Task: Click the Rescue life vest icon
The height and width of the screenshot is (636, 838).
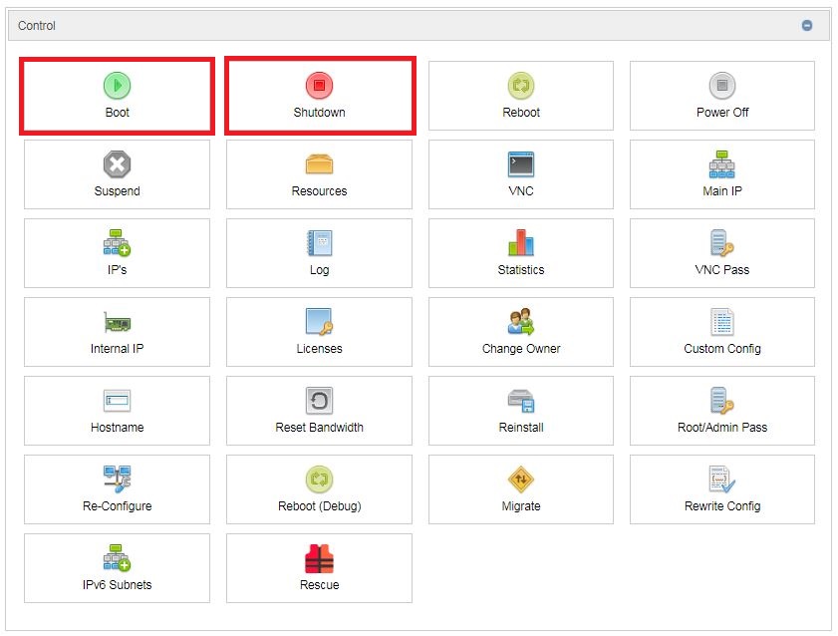Action: (319, 558)
